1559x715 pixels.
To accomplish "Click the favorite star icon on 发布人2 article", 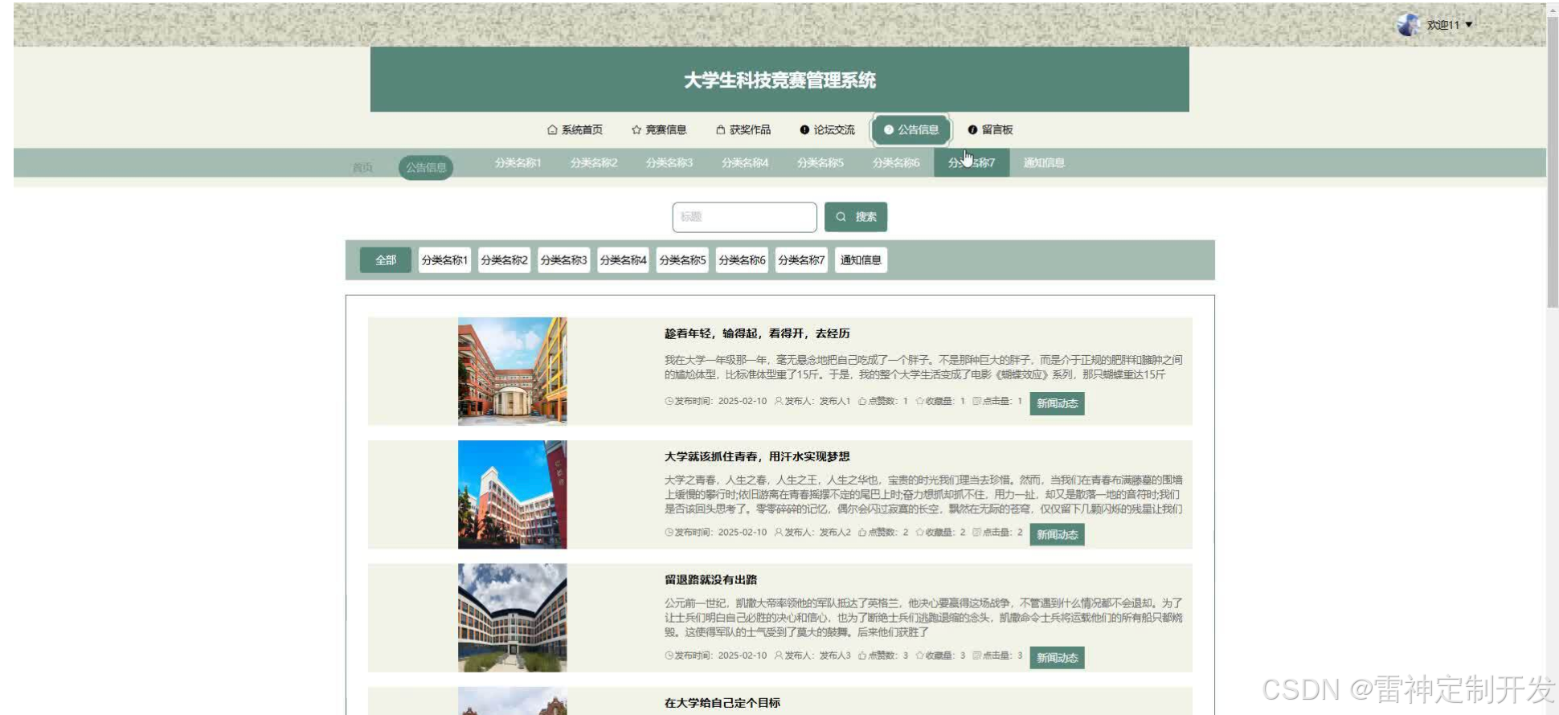I will (919, 532).
